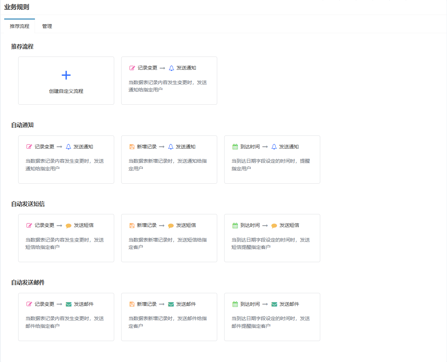Viewport: 447px width, 362px height.
Task: Select the description 当到达日期字段设定的时间时，提醒指定用户
Action: [271, 165]
